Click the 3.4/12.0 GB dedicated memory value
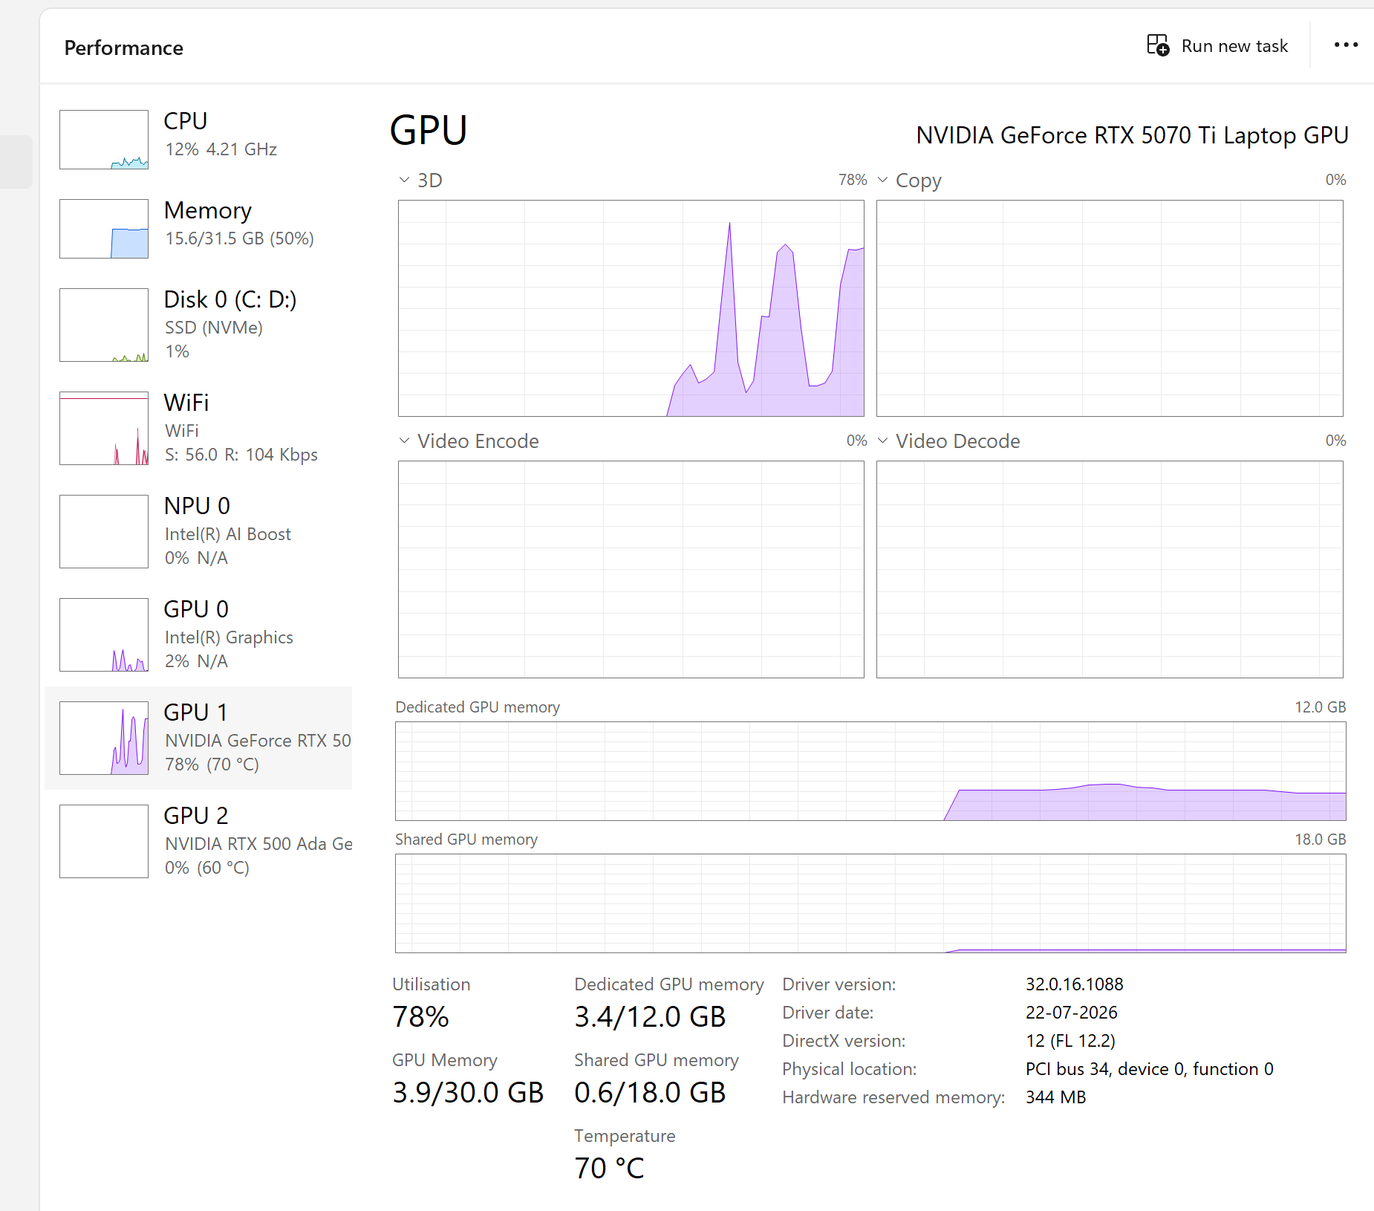This screenshot has height=1211, width=1374. pyautogui.click(x=650, y=1017)
